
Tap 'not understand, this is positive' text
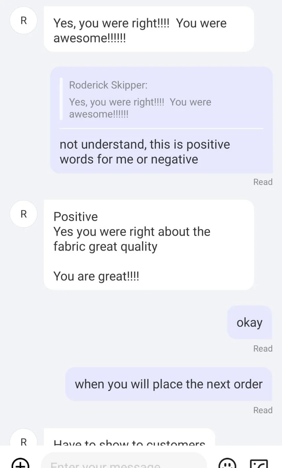click(x=144, y=145)
